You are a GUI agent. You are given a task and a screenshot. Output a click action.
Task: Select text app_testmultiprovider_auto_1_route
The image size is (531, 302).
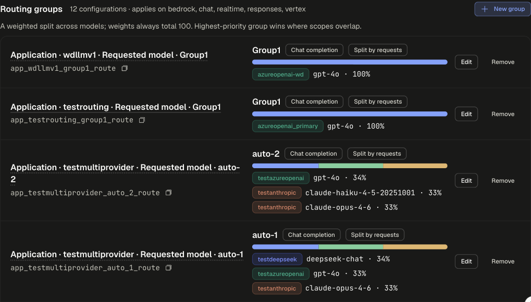click(x=85, y=268)
